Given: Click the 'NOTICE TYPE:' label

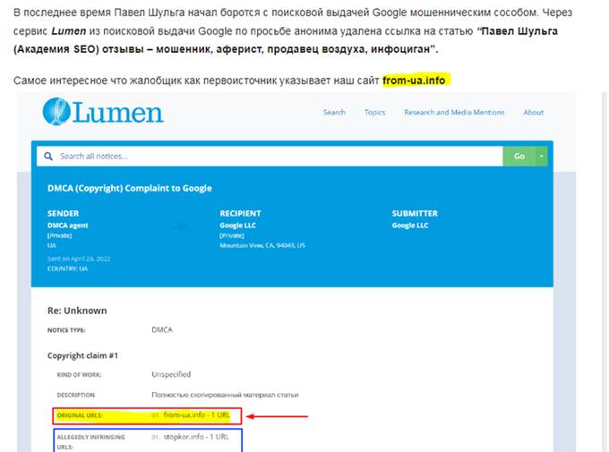Looking at the screenshot, I should 66,330.
